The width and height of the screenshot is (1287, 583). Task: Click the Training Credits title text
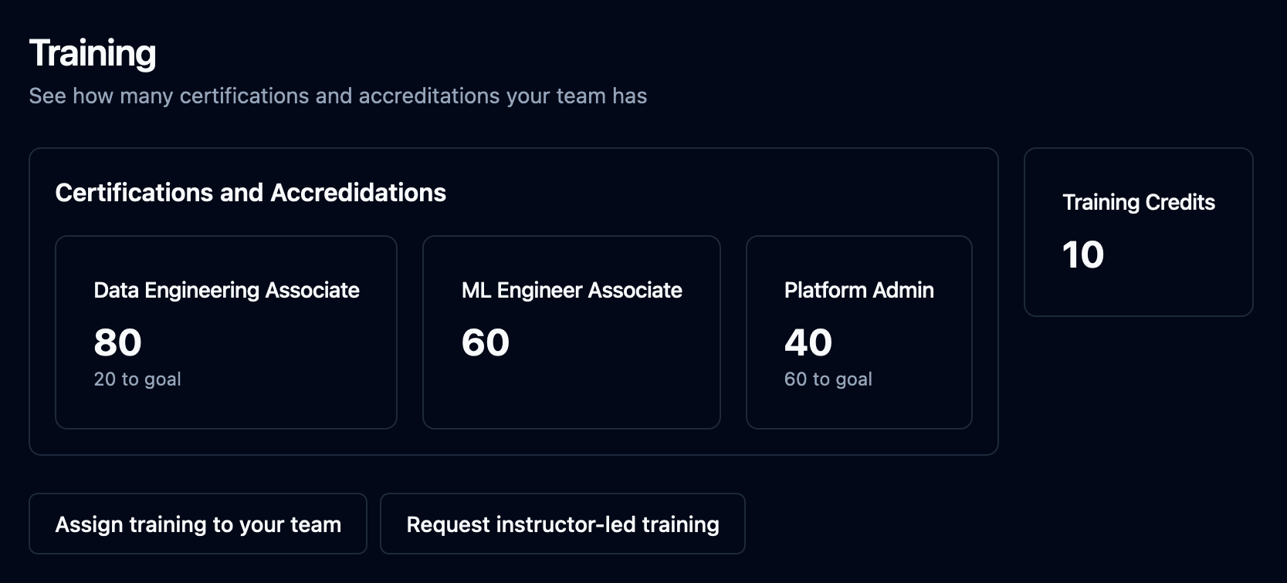pyautogui.click(x=1139, y=202)
